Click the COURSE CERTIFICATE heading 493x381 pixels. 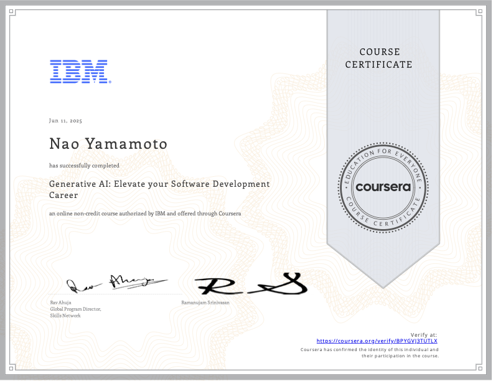(378, 58)
